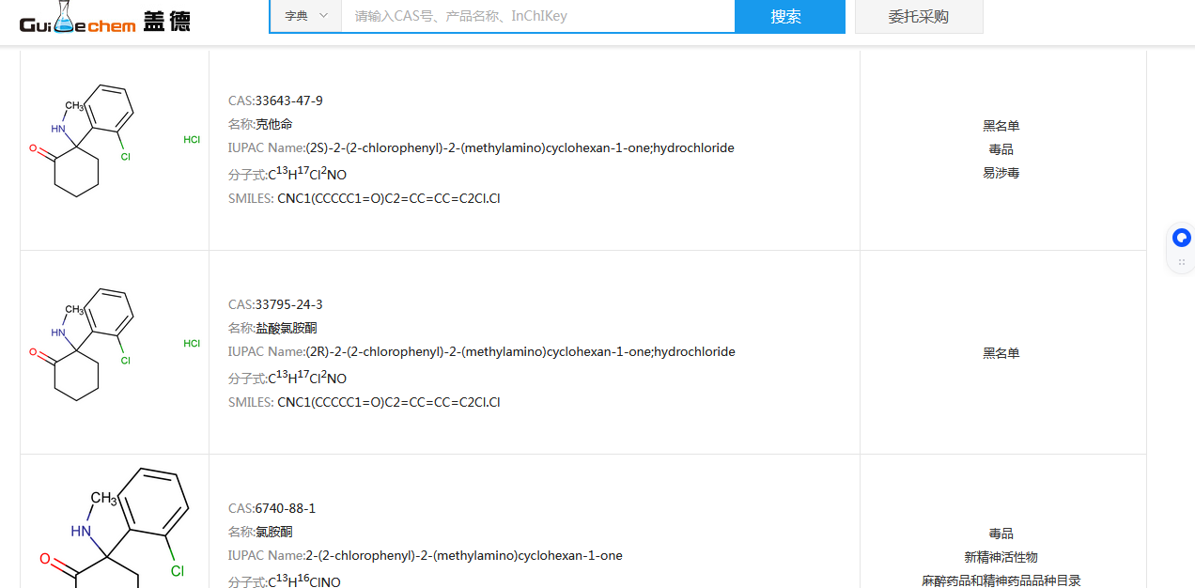
Task: Click the 黑名单 tag in the 克他命 row
Action: tap(1001, 126)
